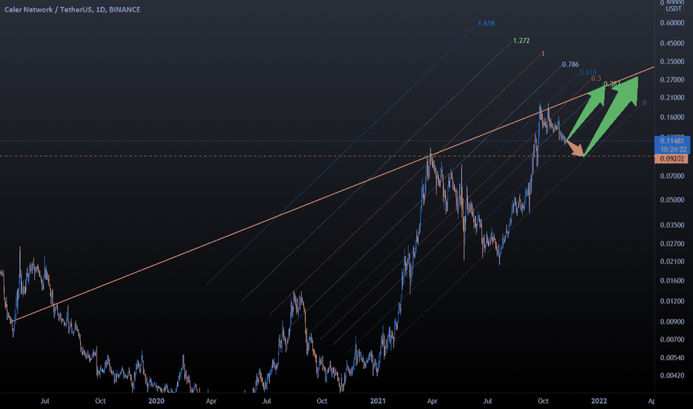This screenshot has width=693, height=409.
Task: Click the 0.21000 price axis label
Action: tap(671, 97)
